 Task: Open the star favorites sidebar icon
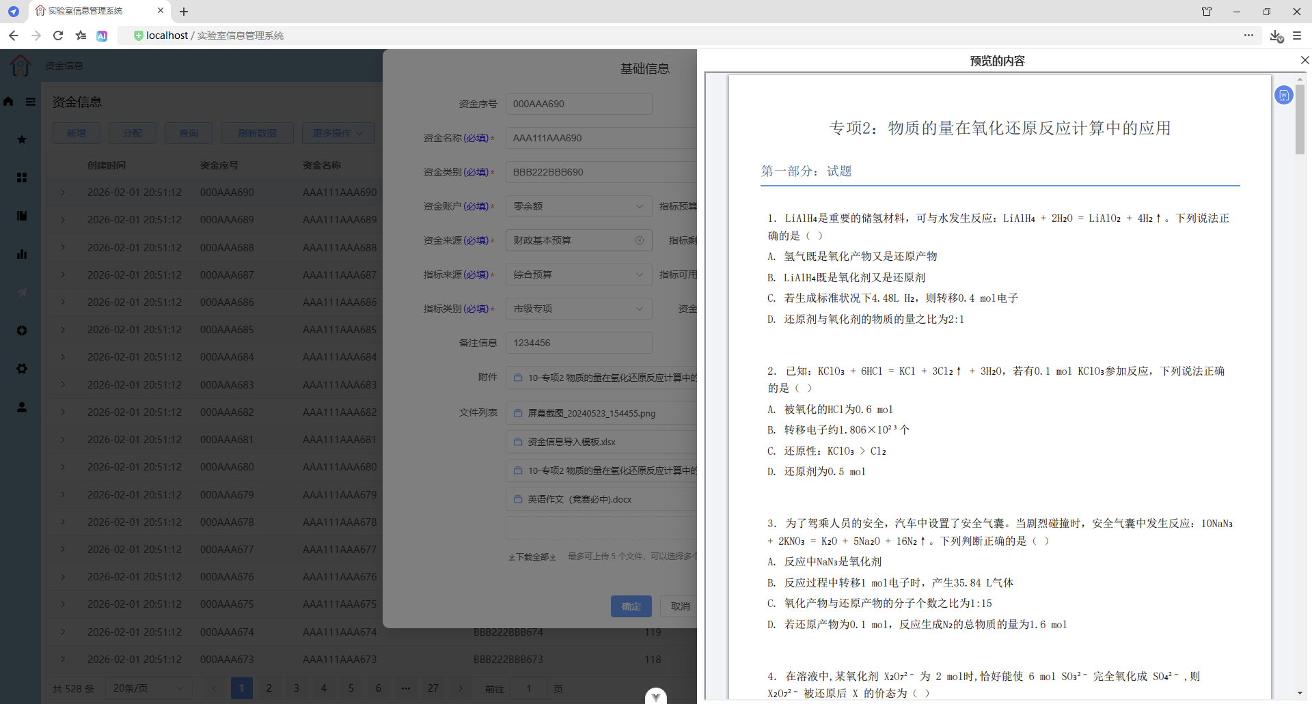coord(22,139)
